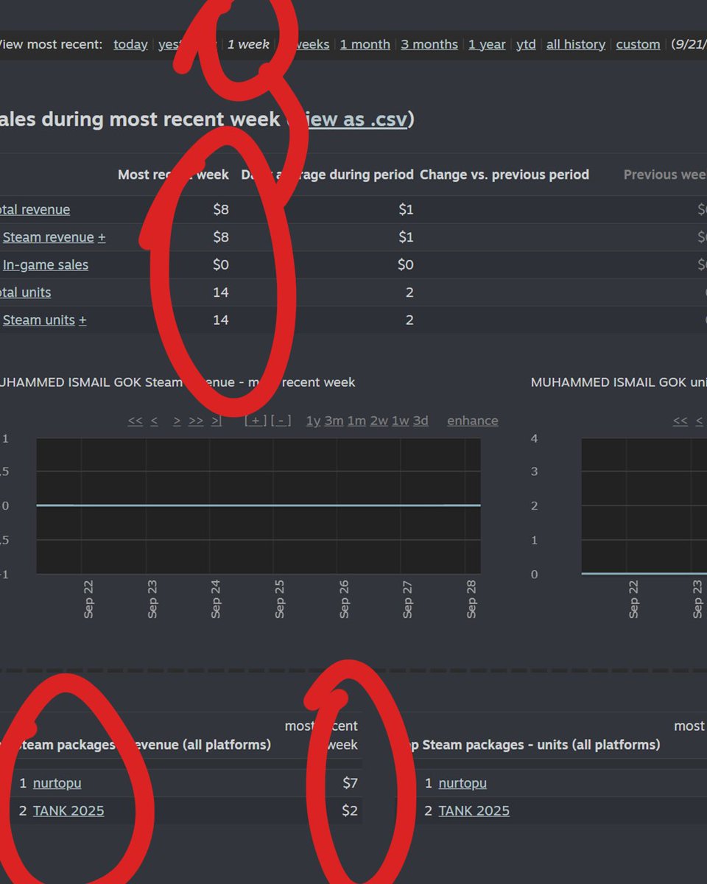Image resolution: width=707 pixels, height=884 pixels.
Task: Set revenue chart span to '3m'
Action: tap(334, 421)
